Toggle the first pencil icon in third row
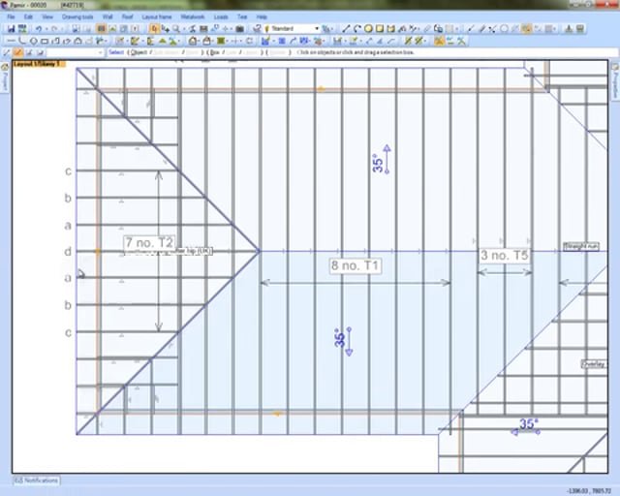 tap(7, 52)
